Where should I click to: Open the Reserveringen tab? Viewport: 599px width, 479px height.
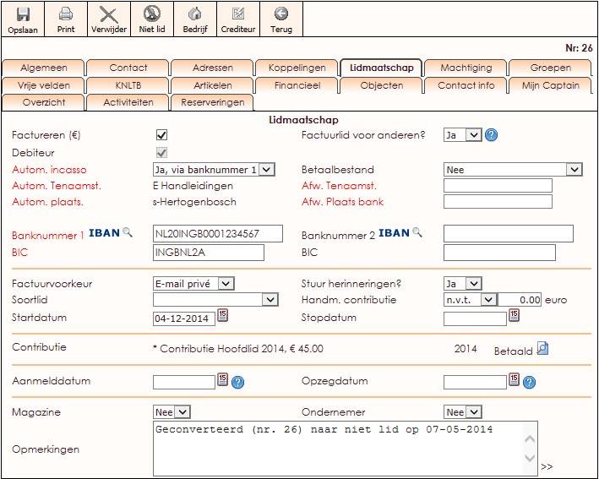(x=213, y=102)
